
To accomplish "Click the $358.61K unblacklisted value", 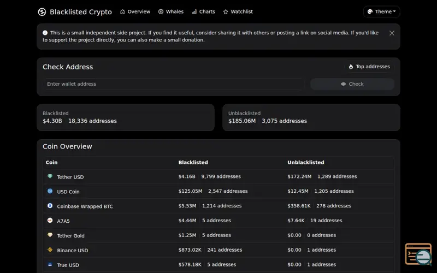I will tap(299, 206).
